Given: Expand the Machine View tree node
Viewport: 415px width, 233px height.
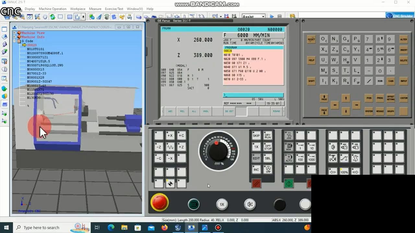Looking at the screenshot, I should point(15,33).
